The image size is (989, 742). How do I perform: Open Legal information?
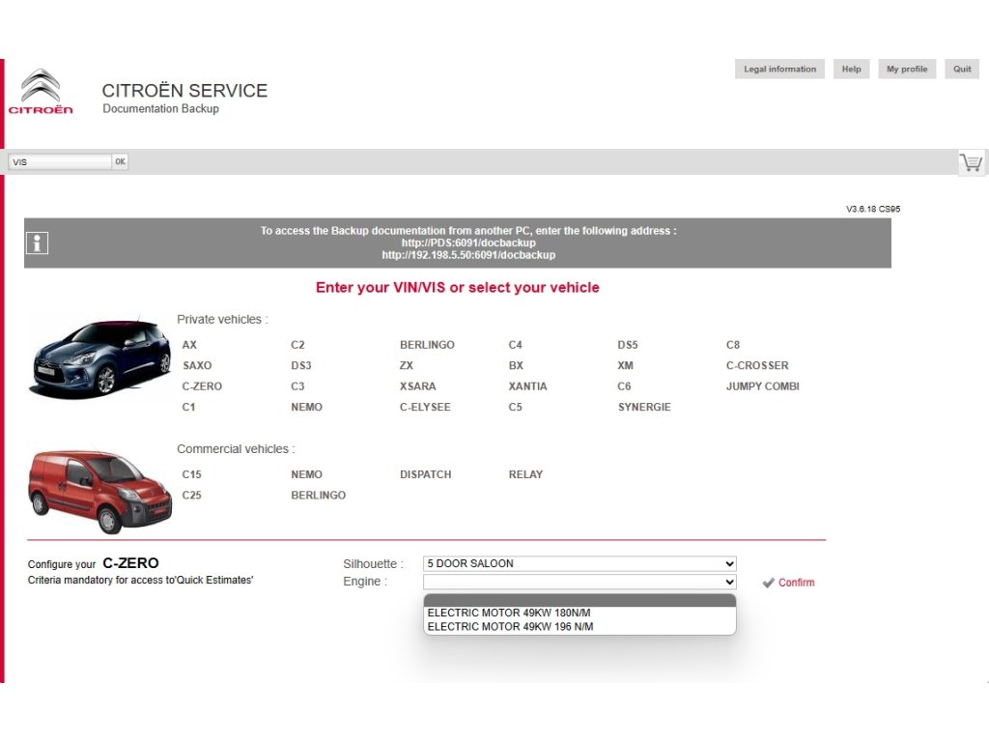(779, 69)
